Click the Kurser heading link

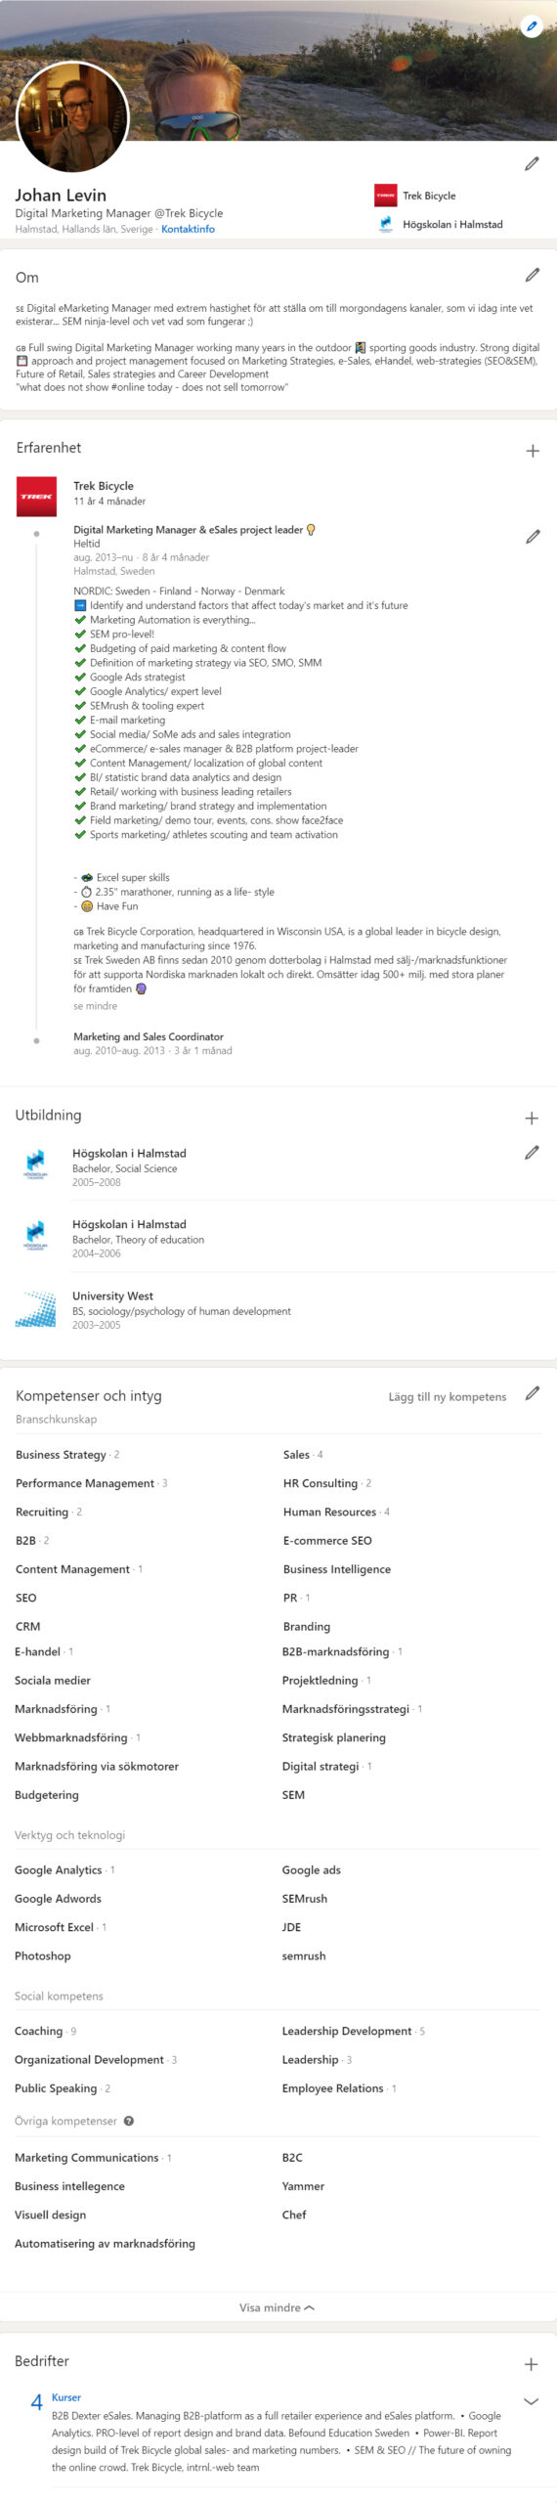66,2396
